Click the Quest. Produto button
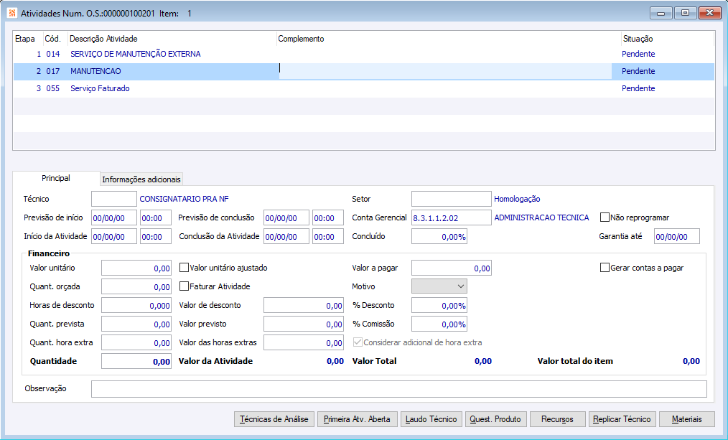Image resolution: width=728 pixels, height=440 pixels. pyautogui.click(x=495, y=419)
